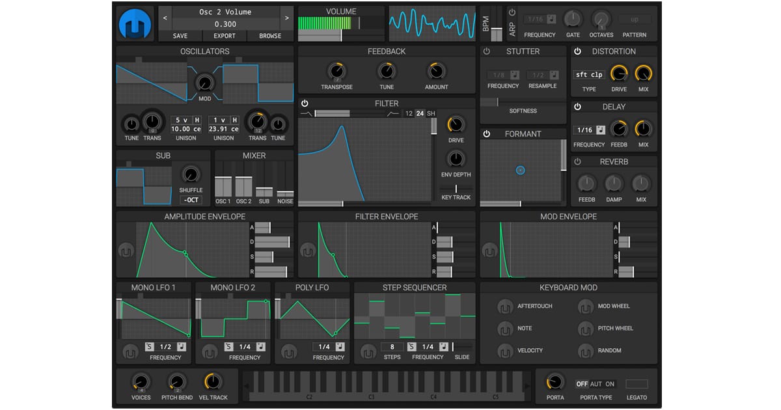Click the Helm logo icon
781x410 pixels.
tap(135, 24)
